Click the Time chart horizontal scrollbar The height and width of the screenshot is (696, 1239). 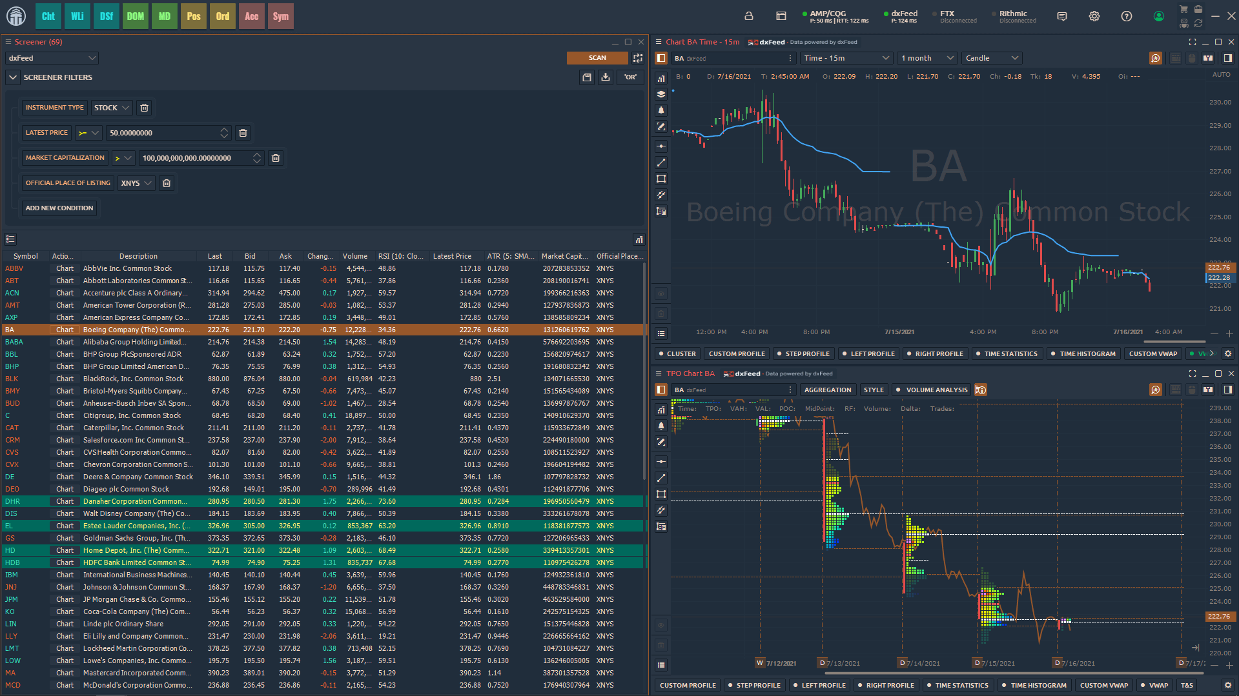pos(1174,342)
